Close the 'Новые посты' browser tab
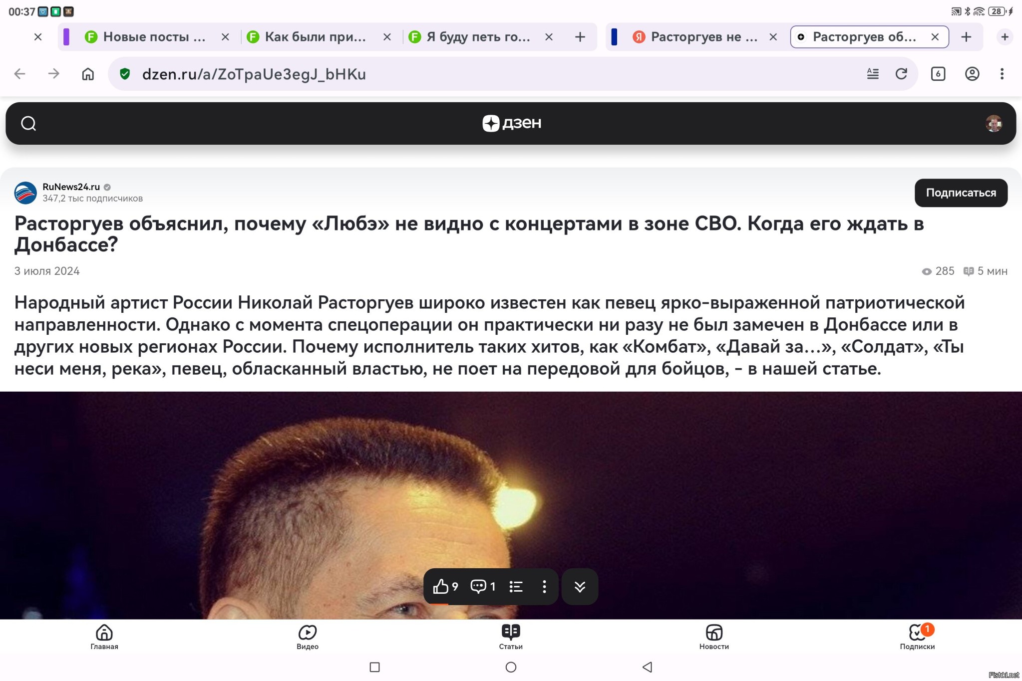This screenshot has width=1022, height=681. pyautogui.click(x=226, y=37)
